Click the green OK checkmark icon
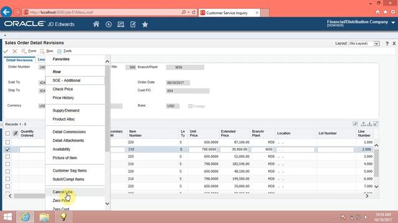This screenshot has width=398, height=223. (6, 51)
